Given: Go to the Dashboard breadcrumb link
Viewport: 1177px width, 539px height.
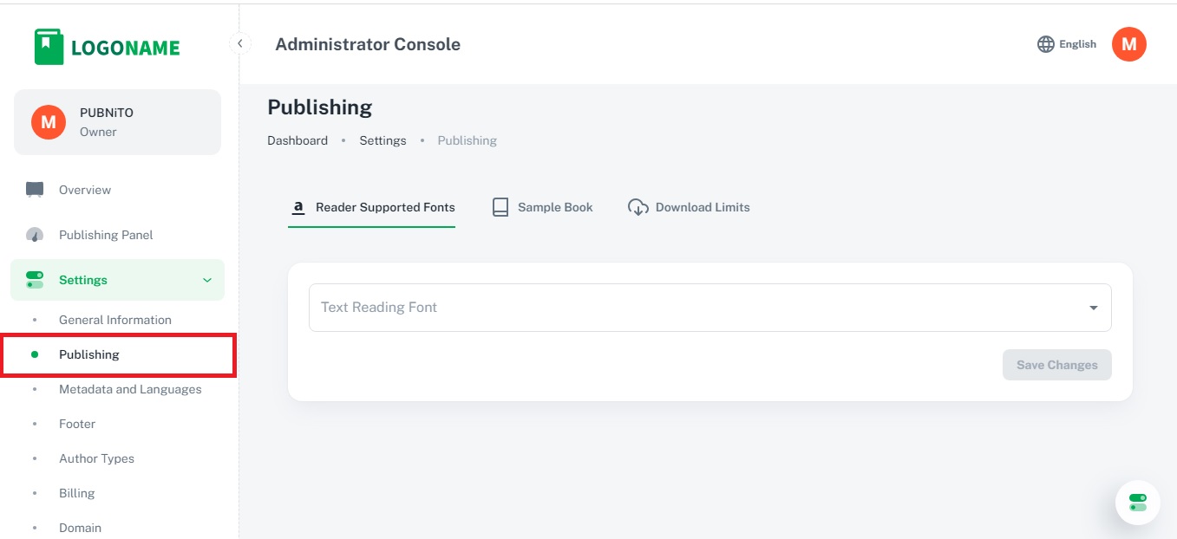Looking at the screenshot, I should point(298,140).
